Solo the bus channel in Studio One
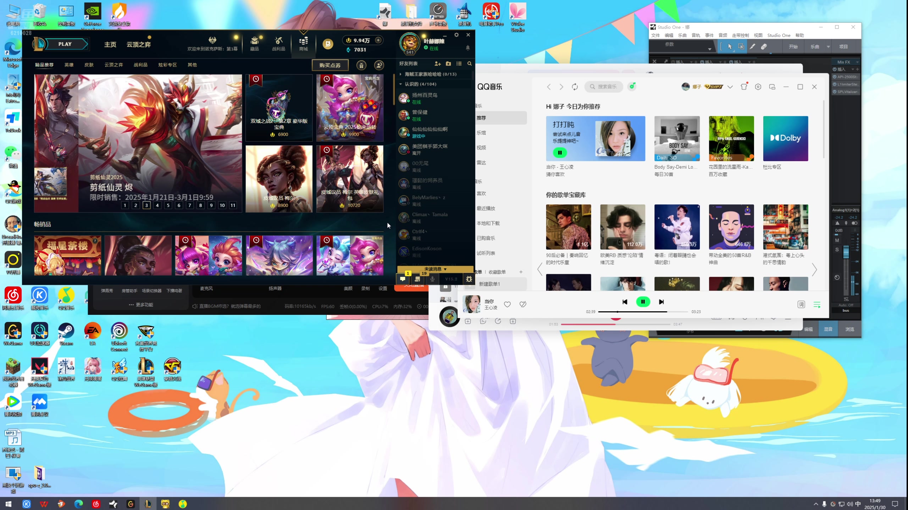 837,250
